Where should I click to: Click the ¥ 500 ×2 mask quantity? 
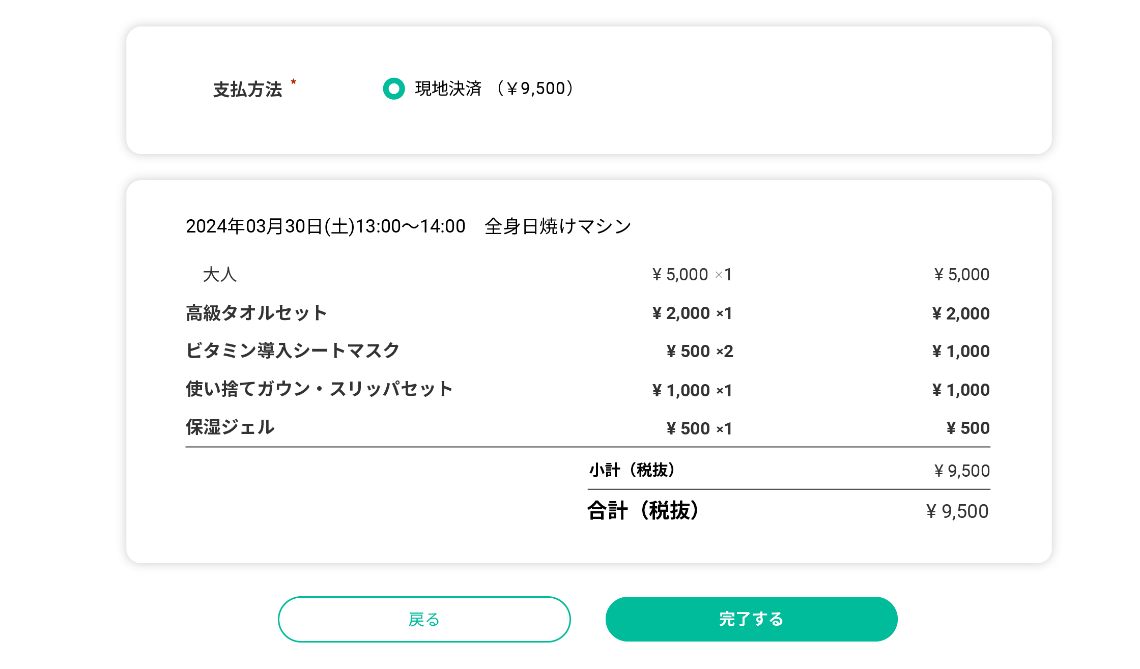point(700,352)
